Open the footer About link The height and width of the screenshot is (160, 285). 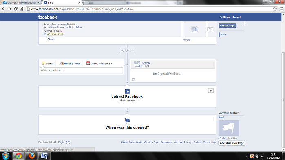124,142
